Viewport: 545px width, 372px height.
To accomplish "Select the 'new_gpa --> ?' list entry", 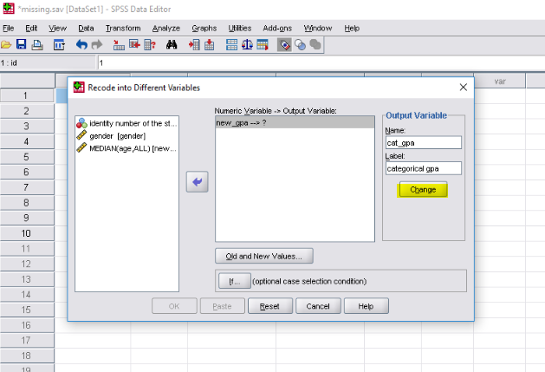I will click(295, 123).
